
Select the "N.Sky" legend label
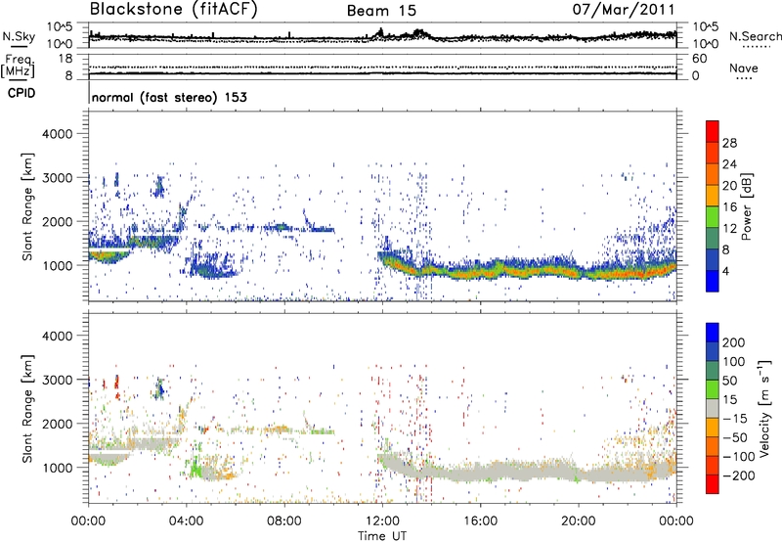pos(19,36)
